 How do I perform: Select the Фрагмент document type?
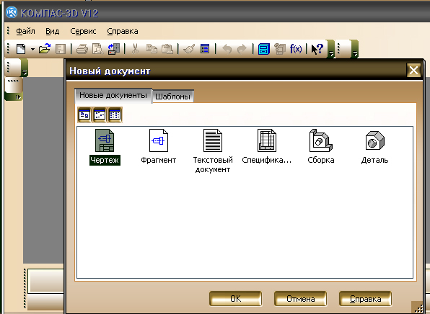coord(159,147)
